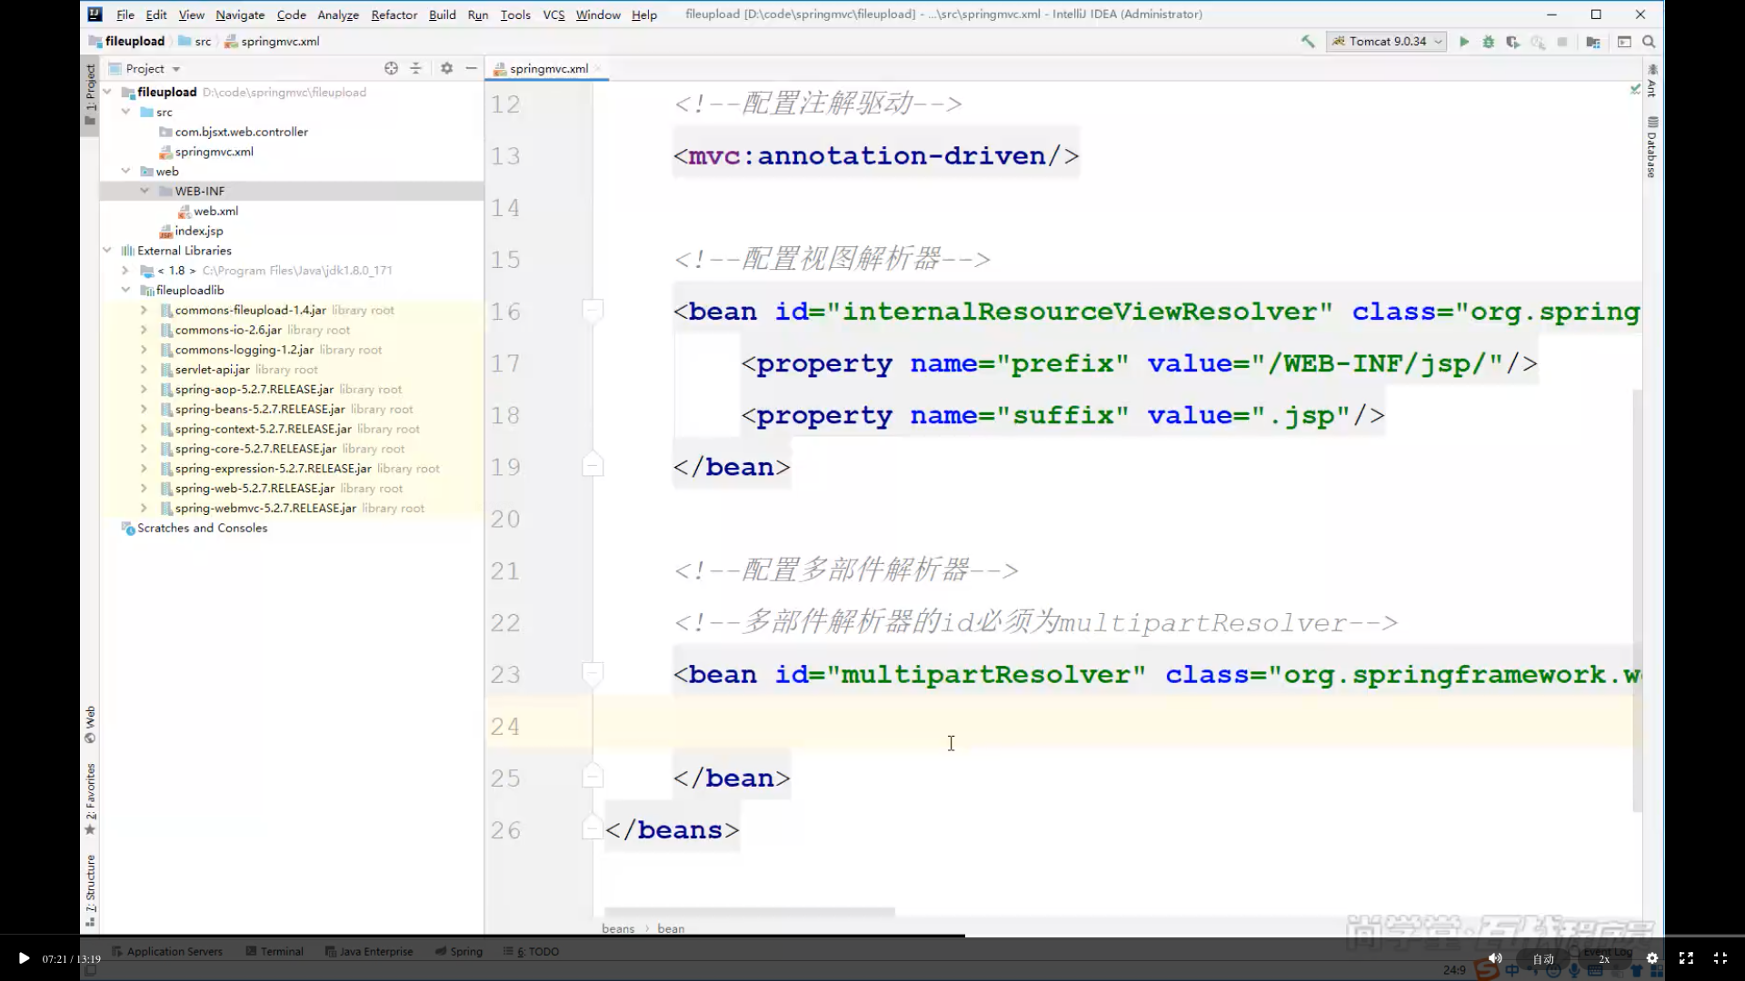The width and height of the screenshot is (1745, 981).
Task: Open the Favorites tool window
Action: (x=90, y=799)
